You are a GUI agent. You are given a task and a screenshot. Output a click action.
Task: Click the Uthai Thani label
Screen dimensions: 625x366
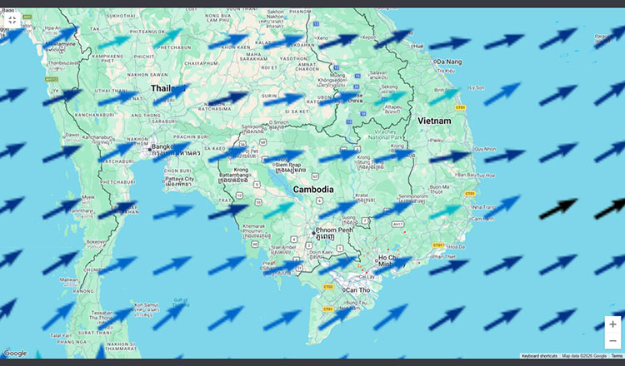tap(111, 91)
